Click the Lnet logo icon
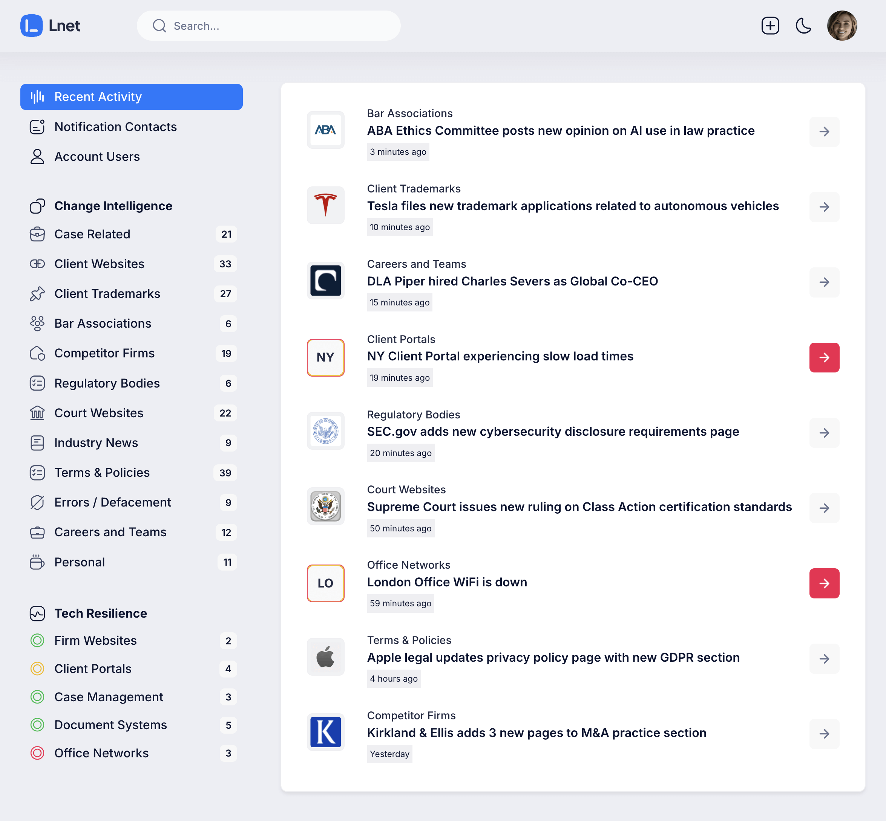 point(32,26)
